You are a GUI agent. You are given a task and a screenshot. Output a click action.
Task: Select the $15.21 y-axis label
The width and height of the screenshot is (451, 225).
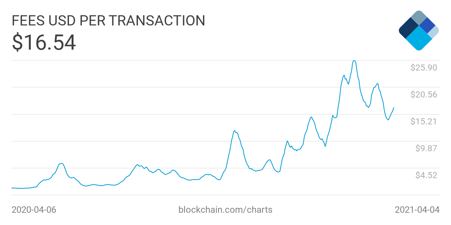(x=424, y=121)
